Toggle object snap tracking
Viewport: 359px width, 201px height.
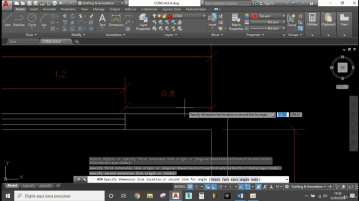(241, 186)
